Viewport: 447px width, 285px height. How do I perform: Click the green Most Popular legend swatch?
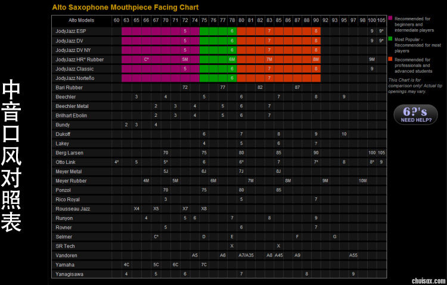coord(390,39)
